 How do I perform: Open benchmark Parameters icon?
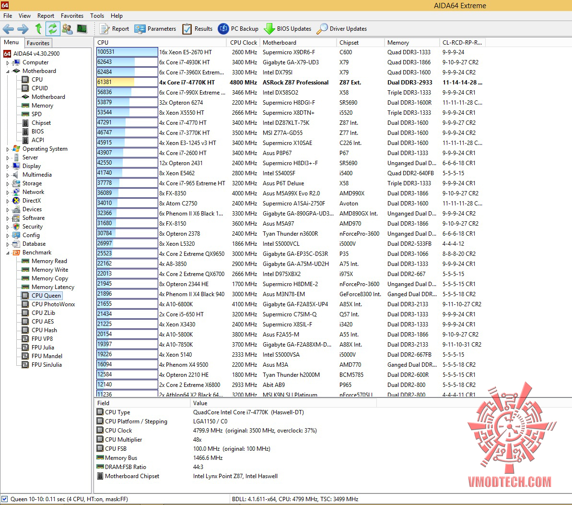140,28
